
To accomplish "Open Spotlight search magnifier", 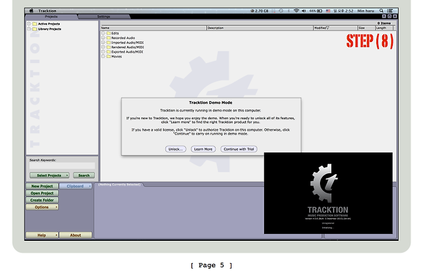I will [382, 11].
